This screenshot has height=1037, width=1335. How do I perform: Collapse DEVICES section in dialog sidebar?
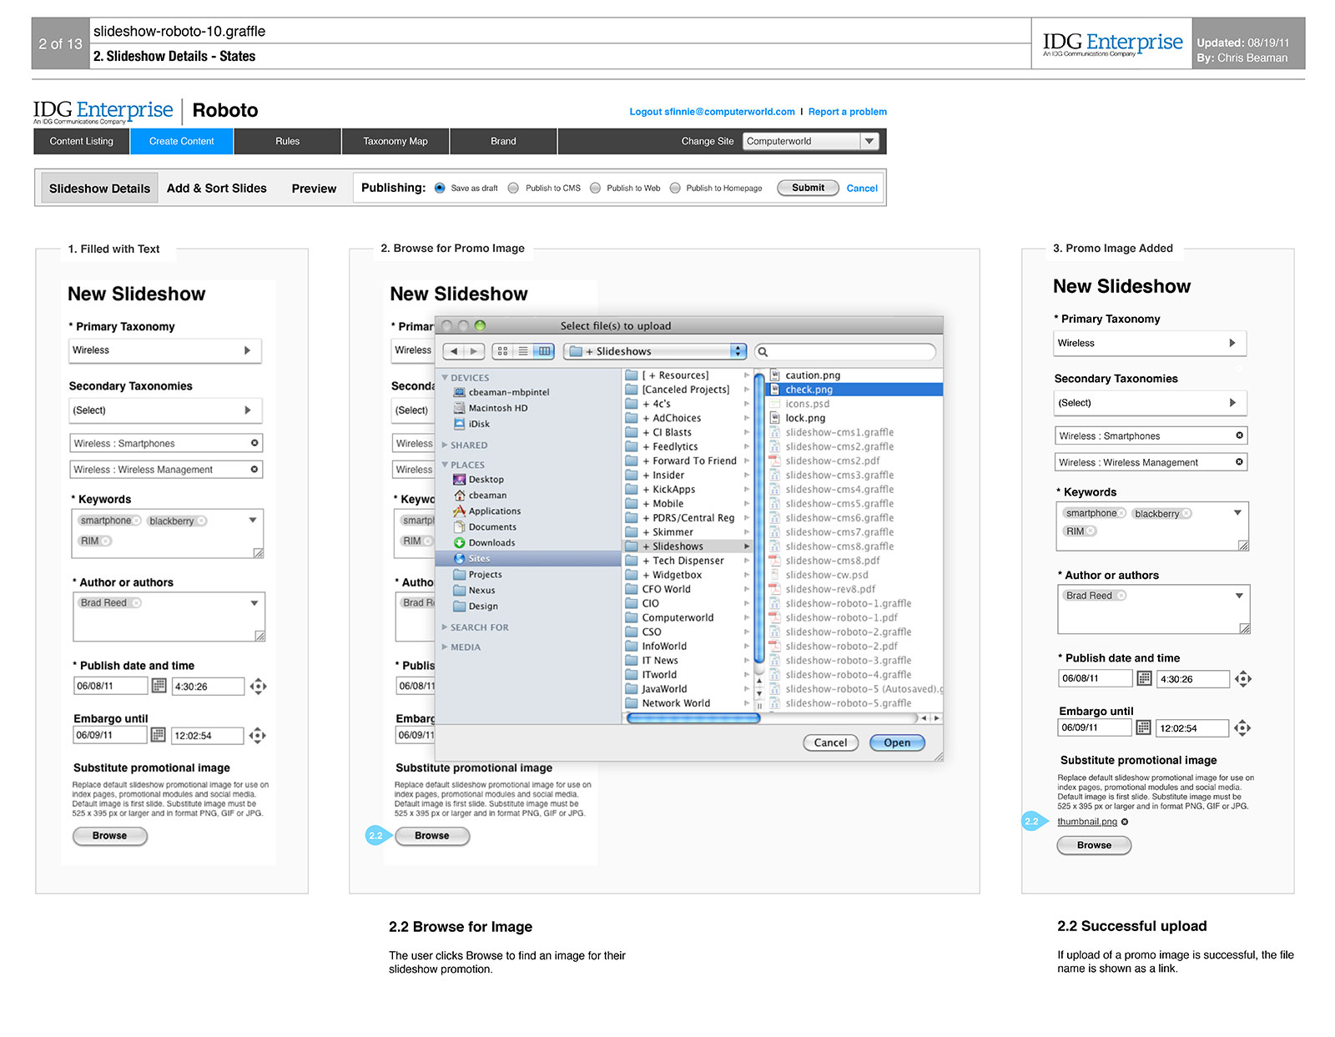pos(446,378)
